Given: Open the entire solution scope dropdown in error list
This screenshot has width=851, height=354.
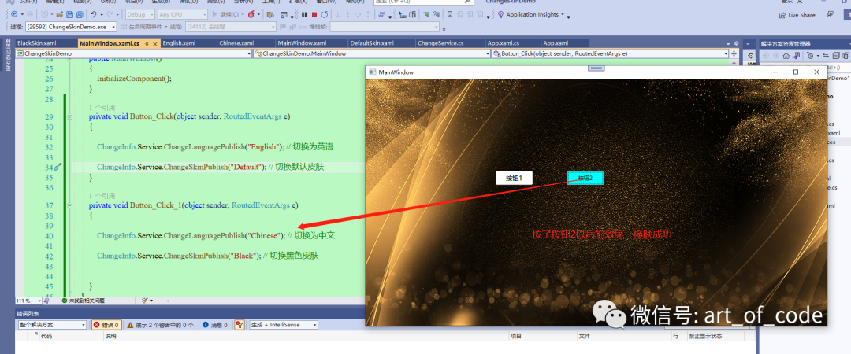Looking at the screenshot, I should pyautogui.click(x=52, y=325).
